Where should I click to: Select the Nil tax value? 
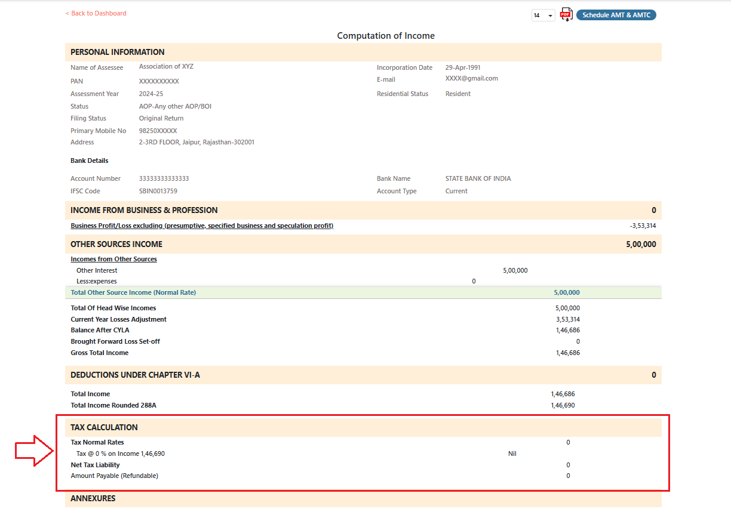tap(512, 454)
